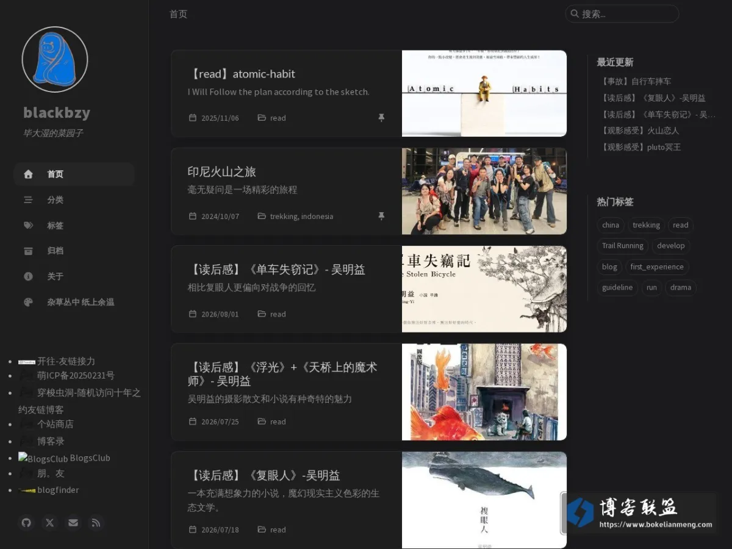The height and width of the screenshot is (549, 732).
Task: Open 博客录 link
Action: coord(51,441)
